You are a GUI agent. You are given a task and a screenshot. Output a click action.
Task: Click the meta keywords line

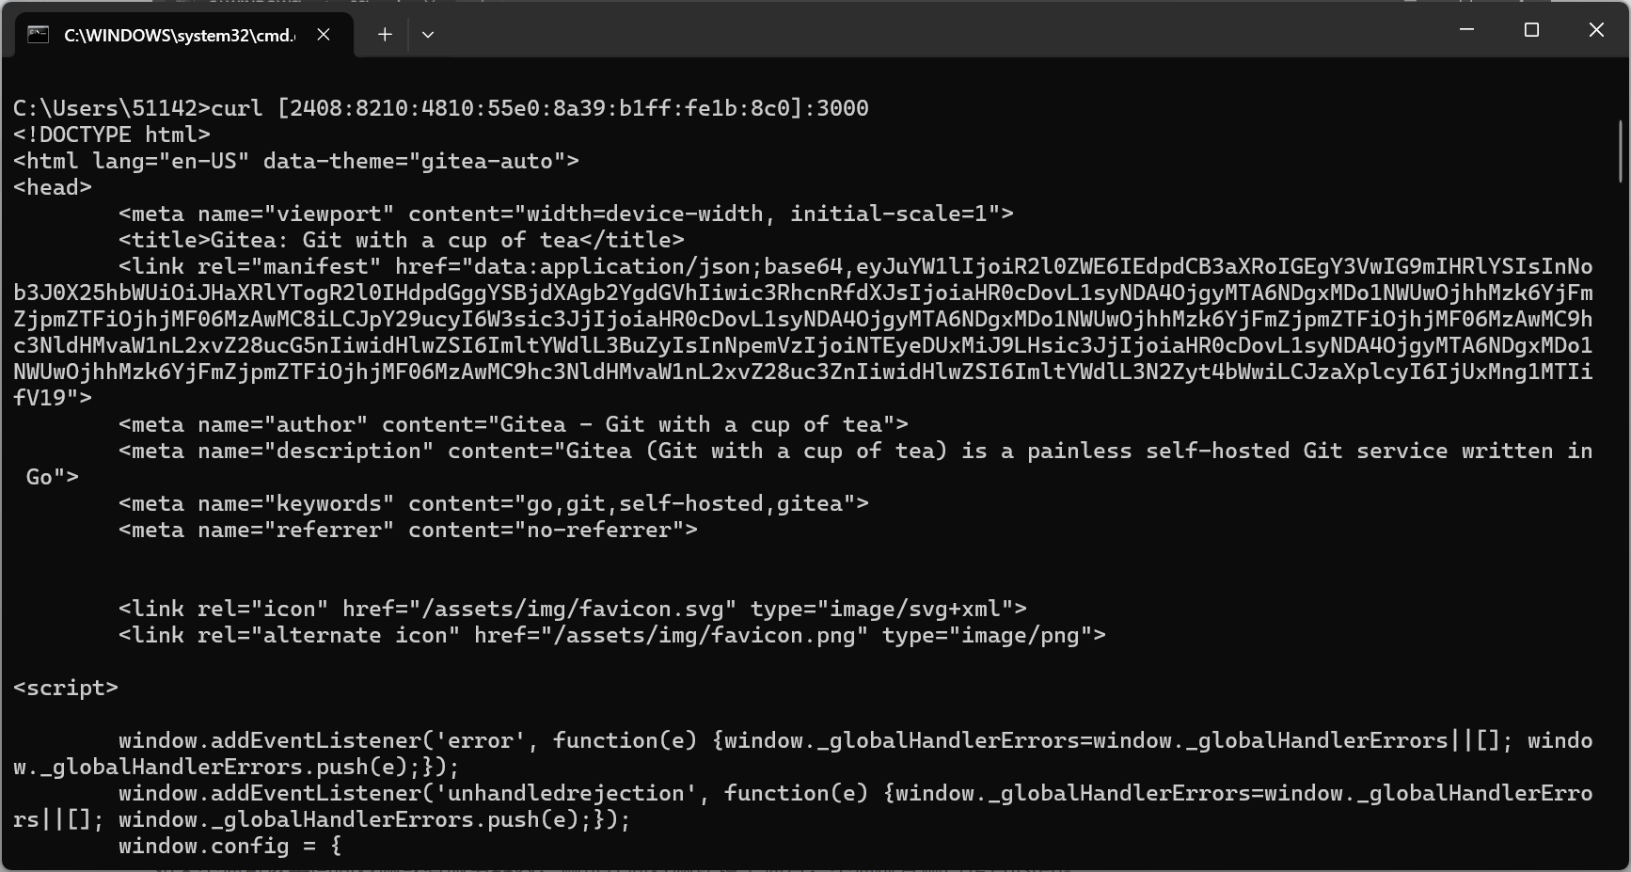tap(493, 503)
